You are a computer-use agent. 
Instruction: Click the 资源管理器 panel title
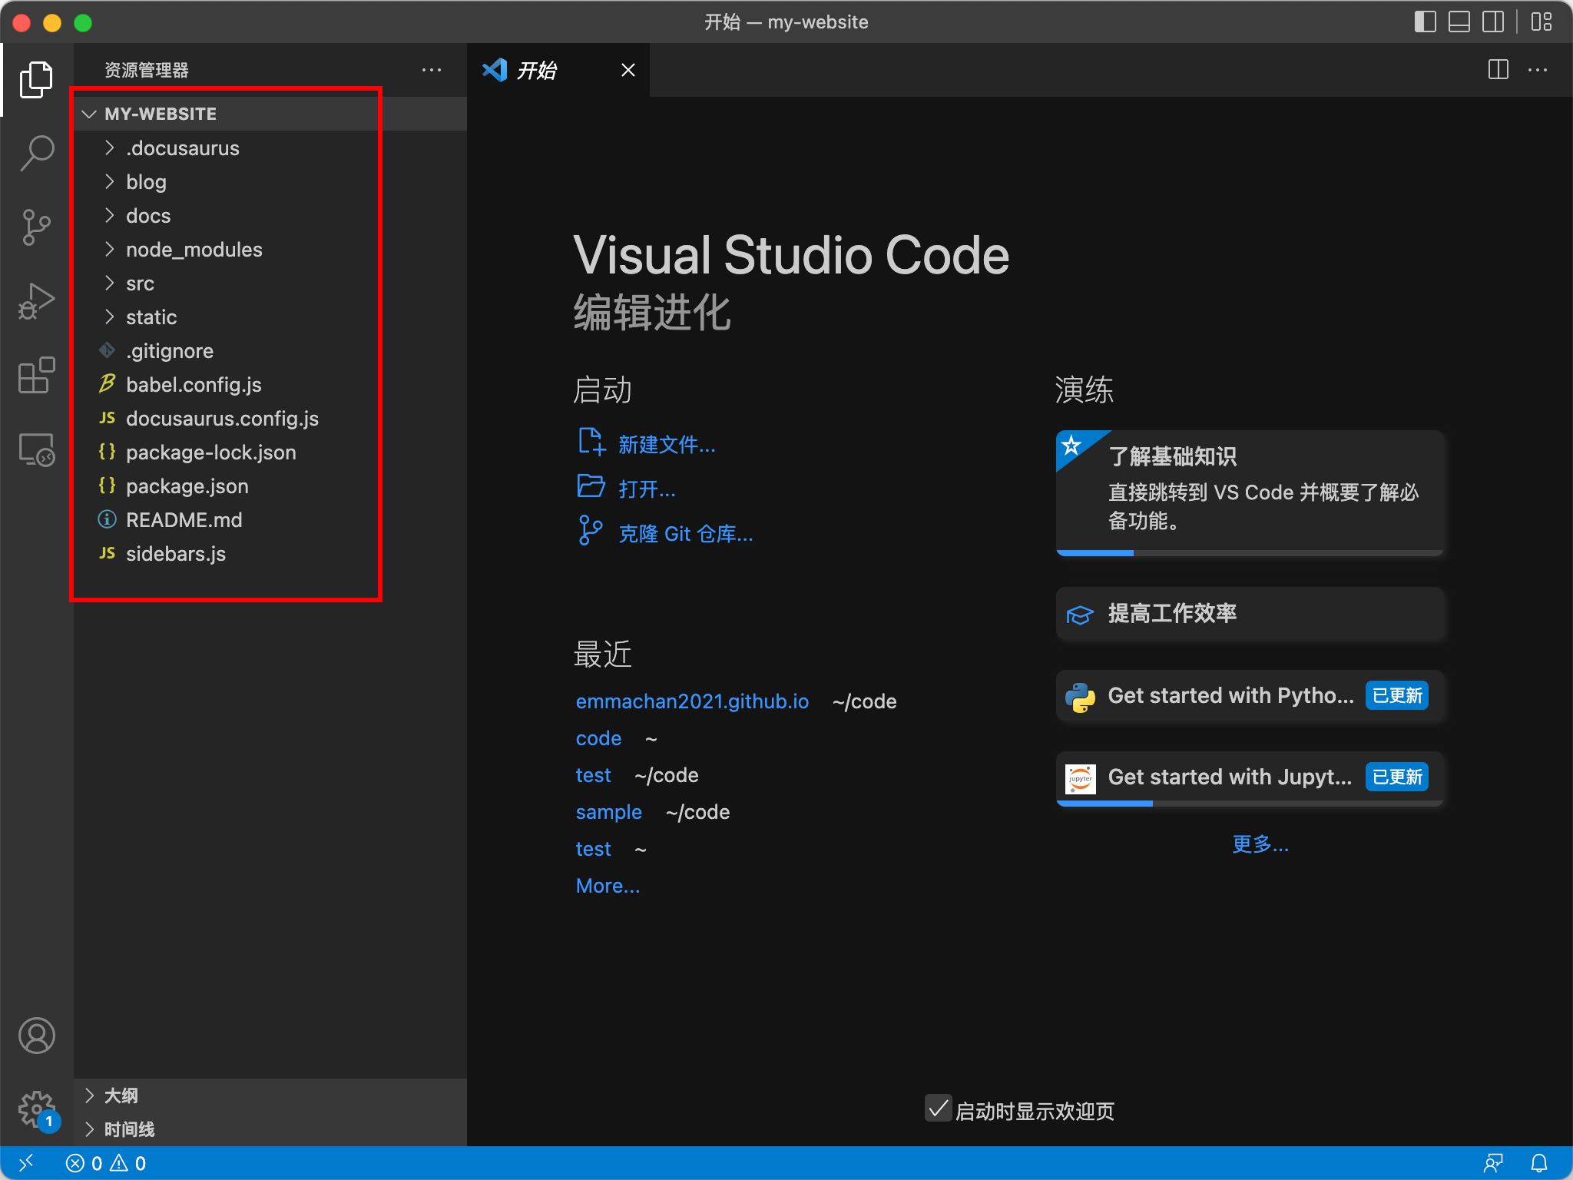[x=146, y=70]
